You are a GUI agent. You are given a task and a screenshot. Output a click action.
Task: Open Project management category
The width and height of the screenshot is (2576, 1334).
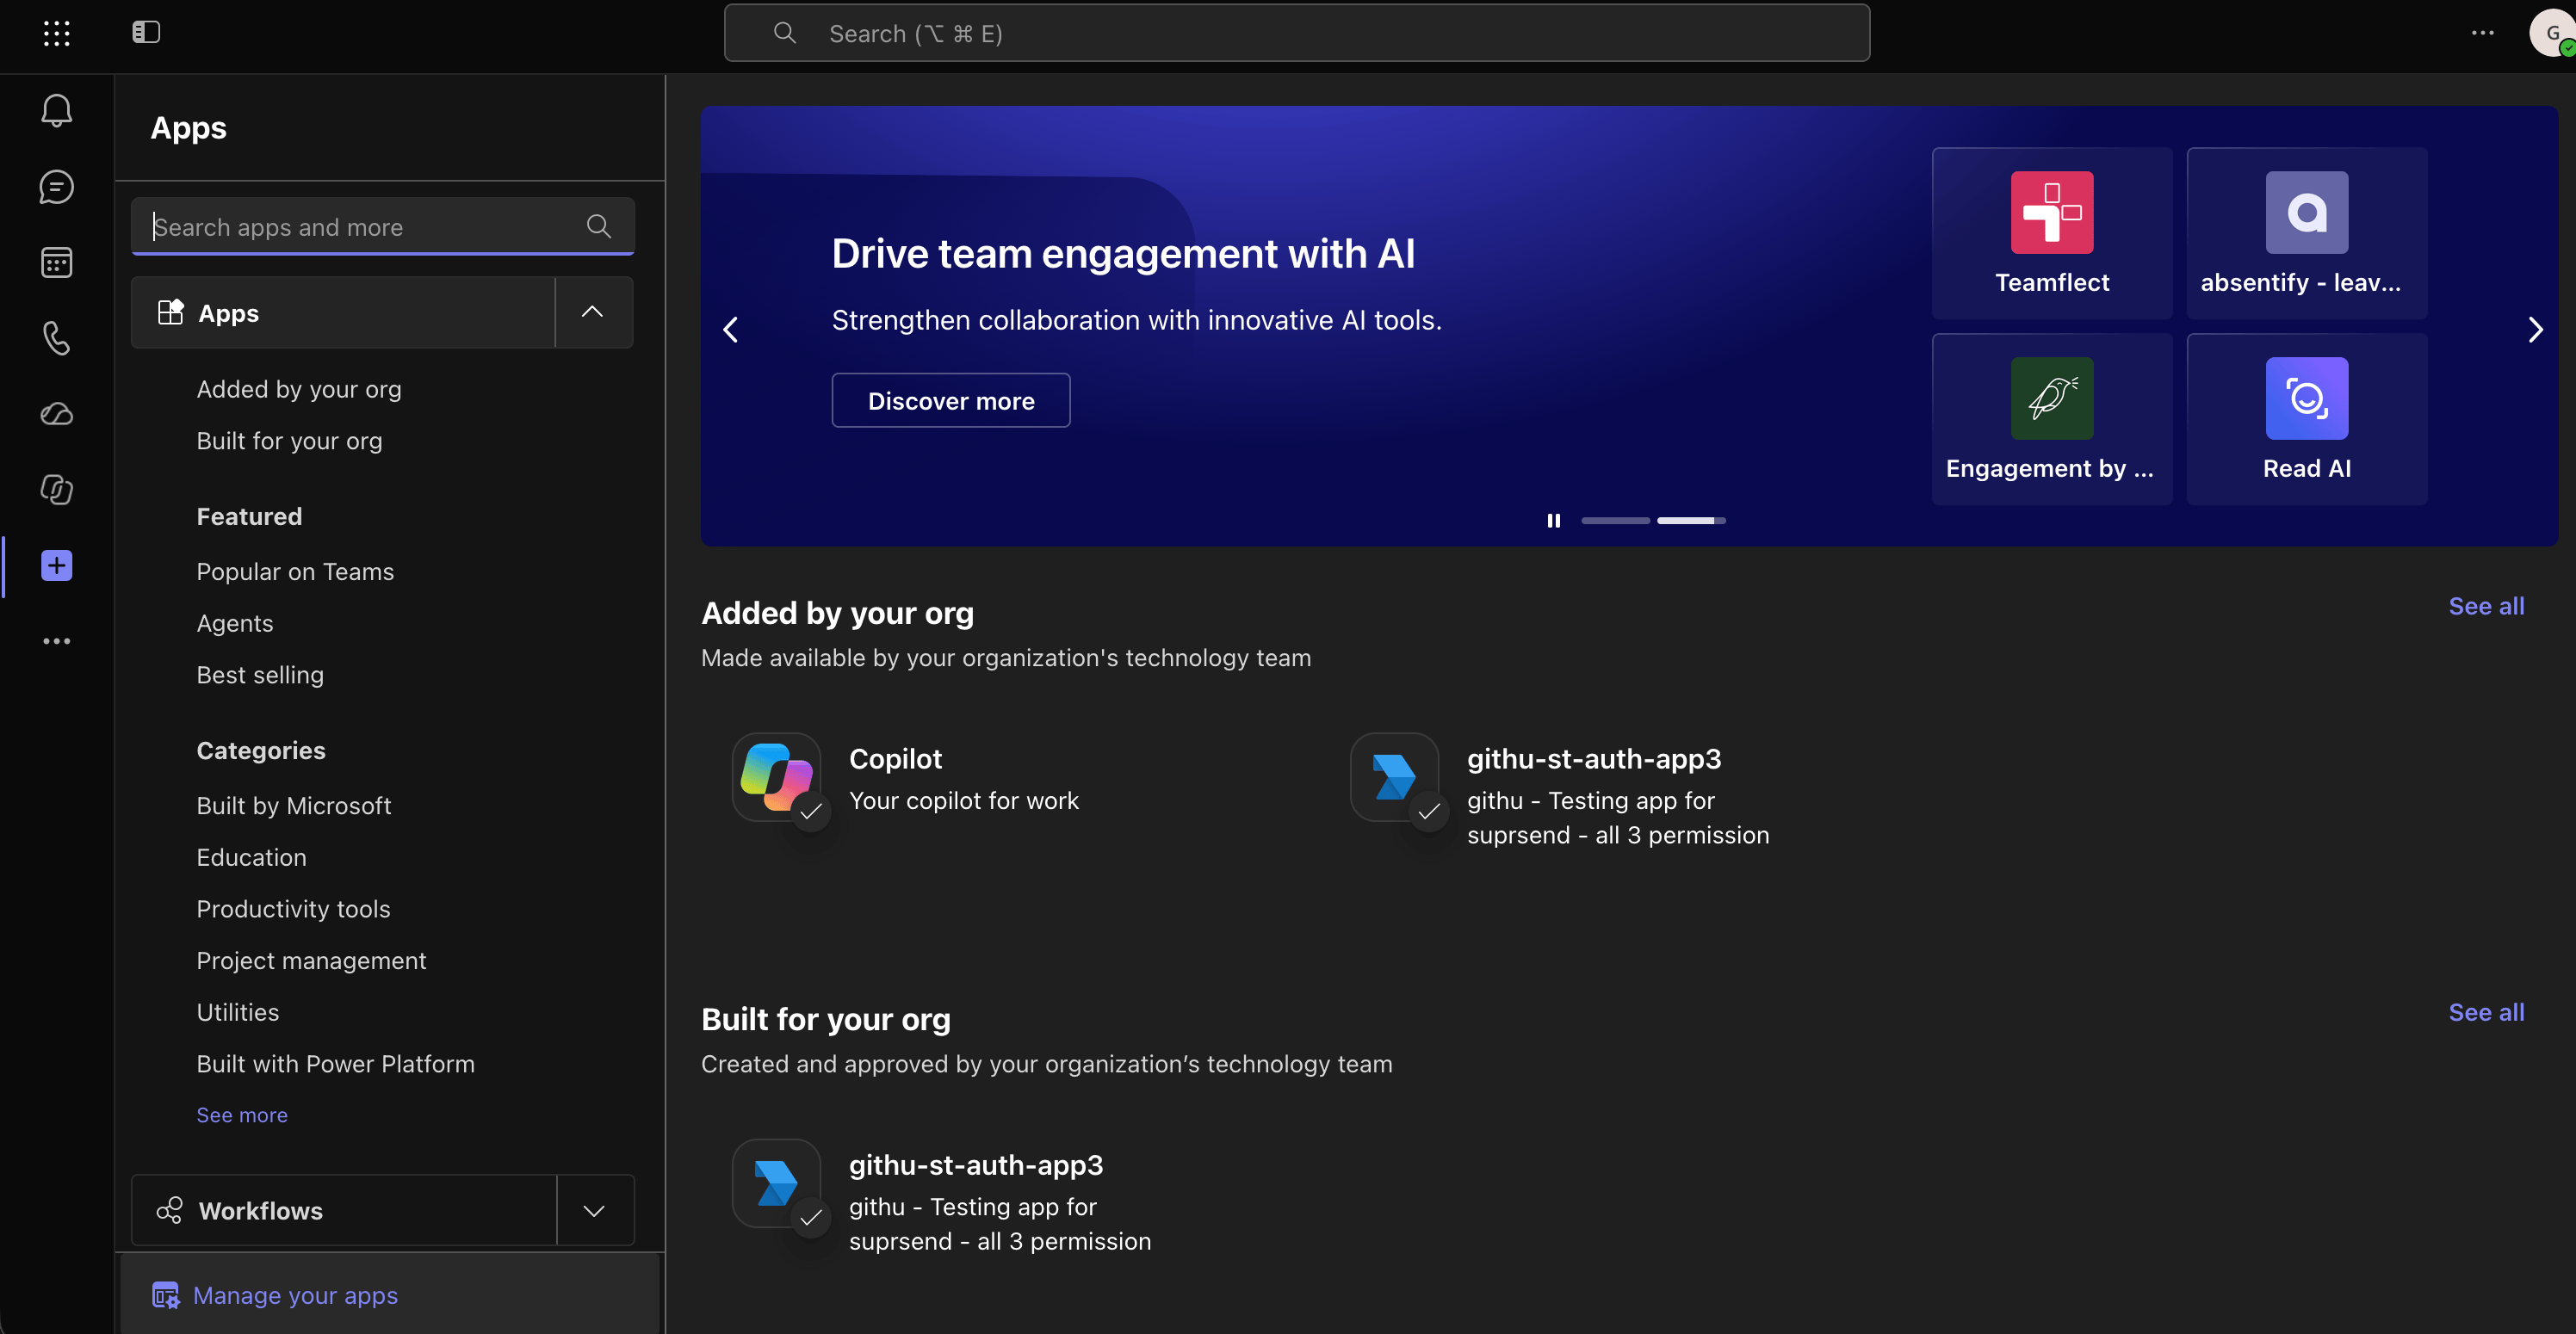pos(311,961)
